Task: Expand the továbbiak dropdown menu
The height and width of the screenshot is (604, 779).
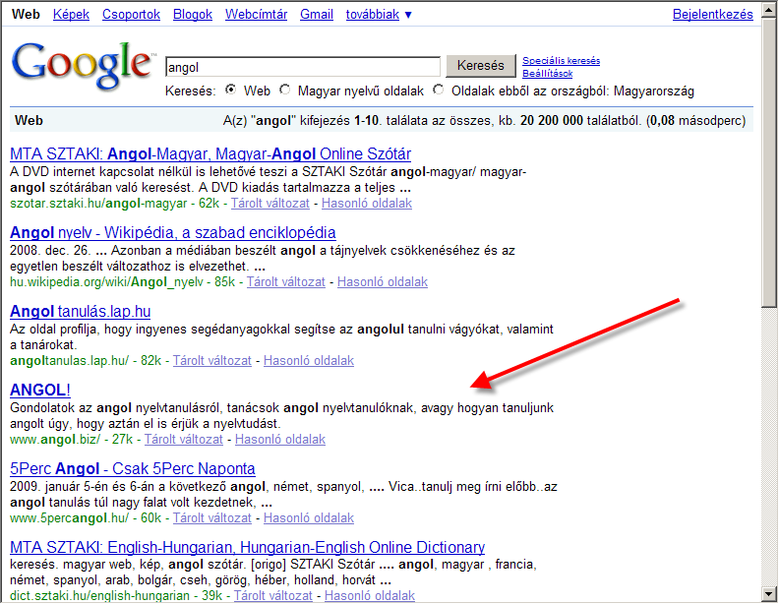Action: coord(379,15)
